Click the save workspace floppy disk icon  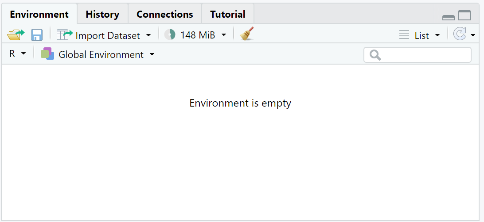coord(36,35)
